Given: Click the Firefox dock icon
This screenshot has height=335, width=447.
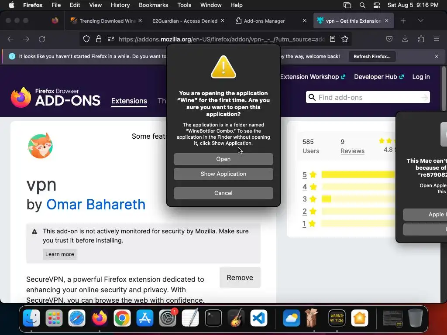Looking at the screenshot, I should (99, 318).
